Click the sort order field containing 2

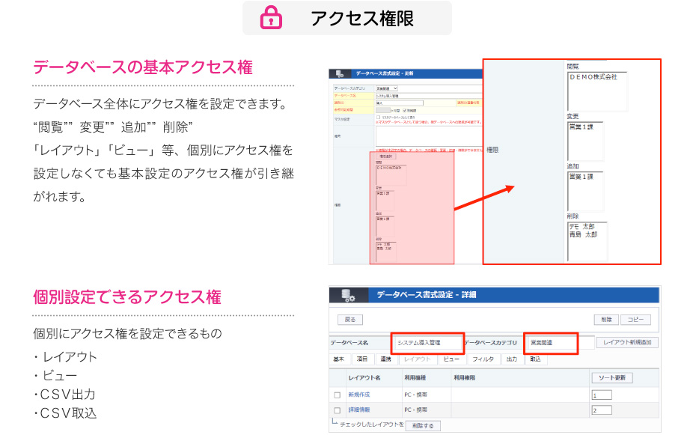coord(601,410)
